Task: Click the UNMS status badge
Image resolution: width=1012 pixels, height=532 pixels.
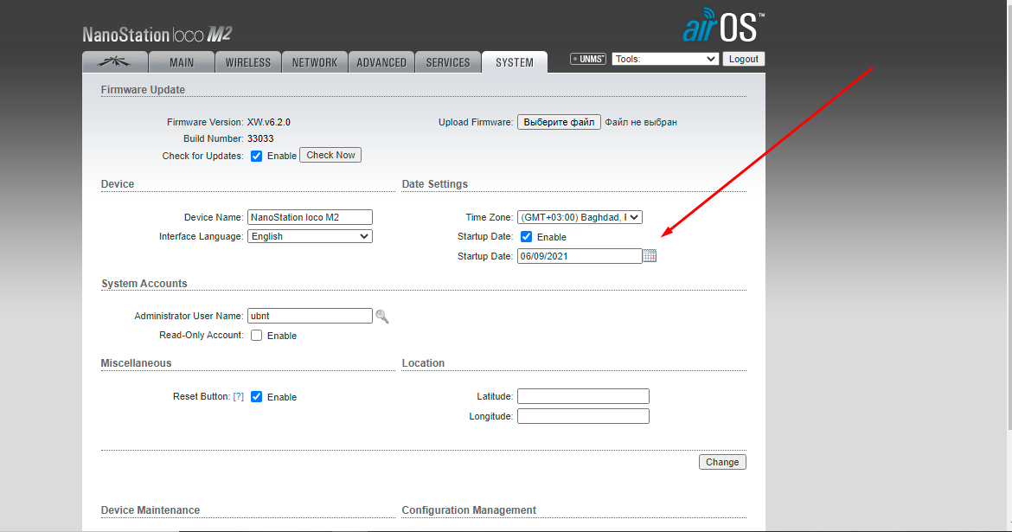Action: pyautogui.click(x=588, y=59)
